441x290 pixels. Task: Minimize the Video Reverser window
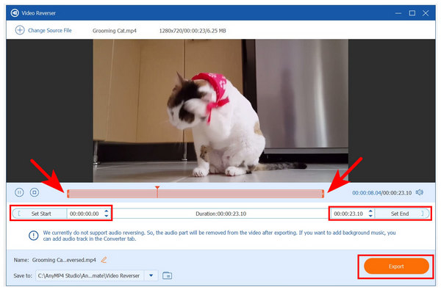(398, 13)
